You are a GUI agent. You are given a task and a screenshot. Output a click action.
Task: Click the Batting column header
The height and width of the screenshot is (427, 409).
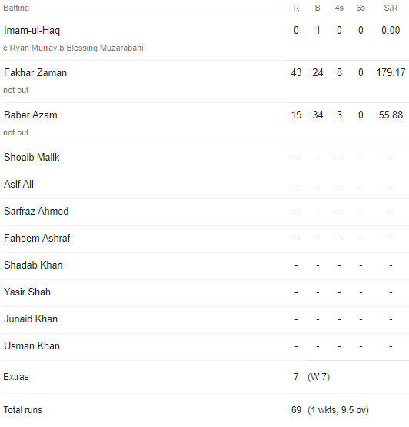click(x=16, y=8)
